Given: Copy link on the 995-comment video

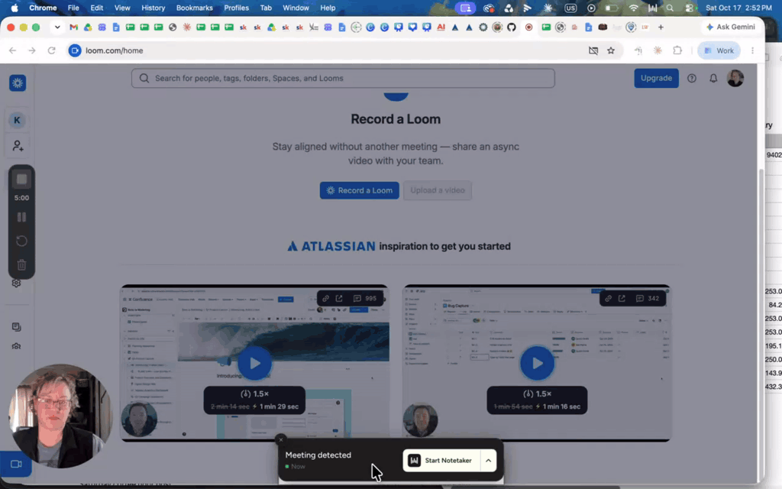Looking at the screenshot, I should pos(325,299).
